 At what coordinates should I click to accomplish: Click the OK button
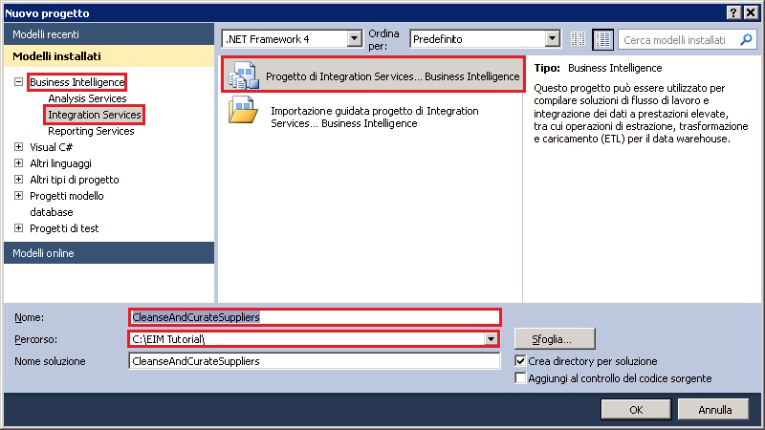click(x=636, y=410)
